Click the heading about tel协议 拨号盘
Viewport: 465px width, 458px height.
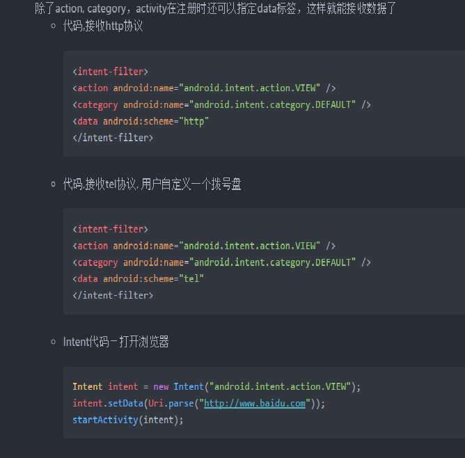tap(152, 184)
